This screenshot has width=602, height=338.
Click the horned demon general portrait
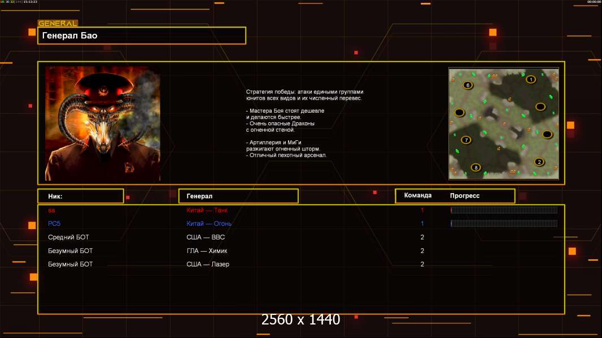[103, 124]
